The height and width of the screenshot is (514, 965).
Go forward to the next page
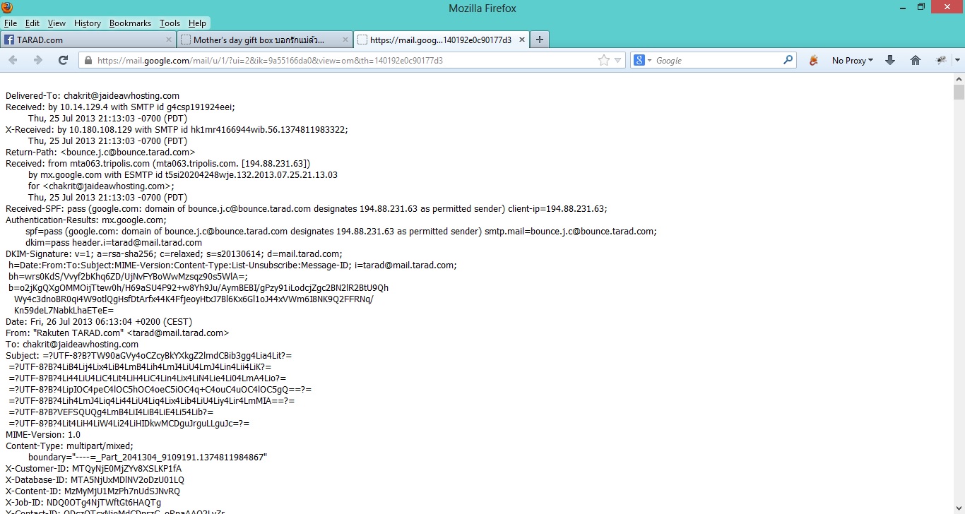(38, 61)
